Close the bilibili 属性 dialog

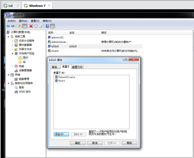coord(134,59)
